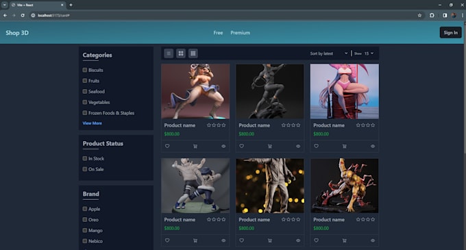Screen dimensions: 466x250
Task: Open the man with bokeh lights image
Action: 270,186
